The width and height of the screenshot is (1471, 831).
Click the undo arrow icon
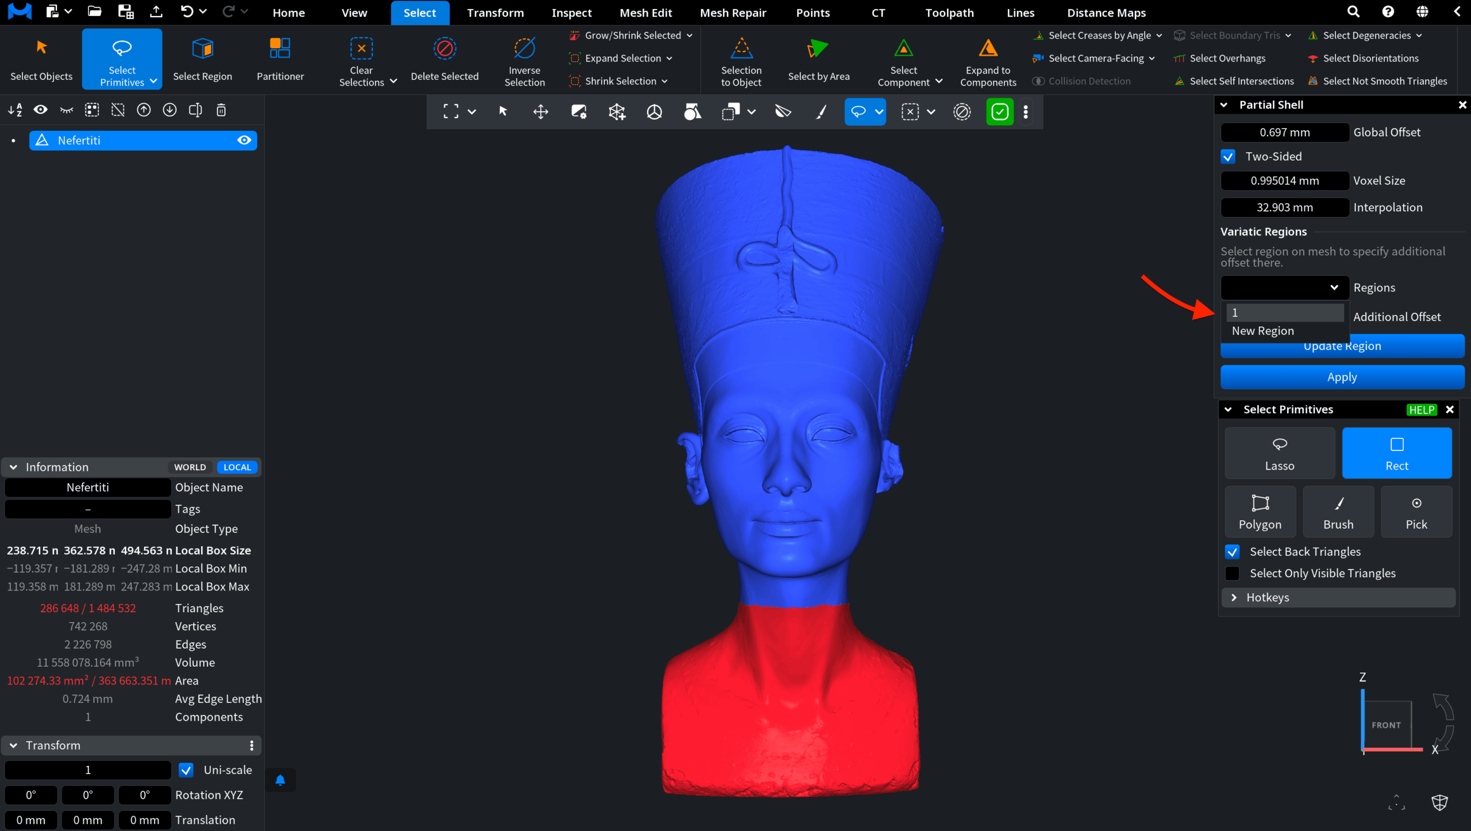(187, 11)
